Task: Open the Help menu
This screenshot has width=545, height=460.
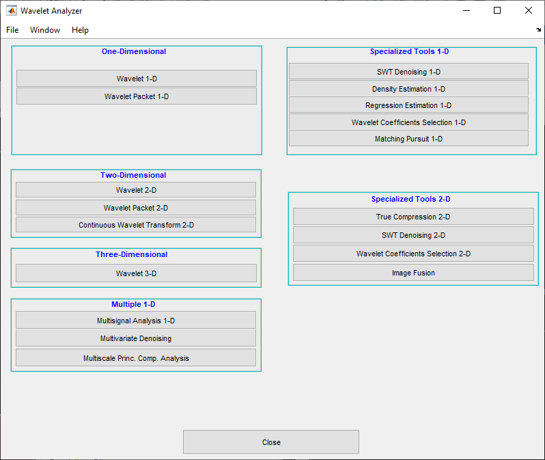Action: 80,30
